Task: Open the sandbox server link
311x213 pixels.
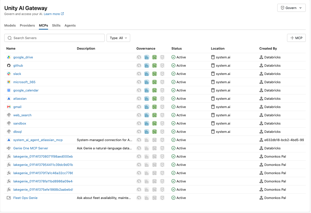Action: (20, 123)
